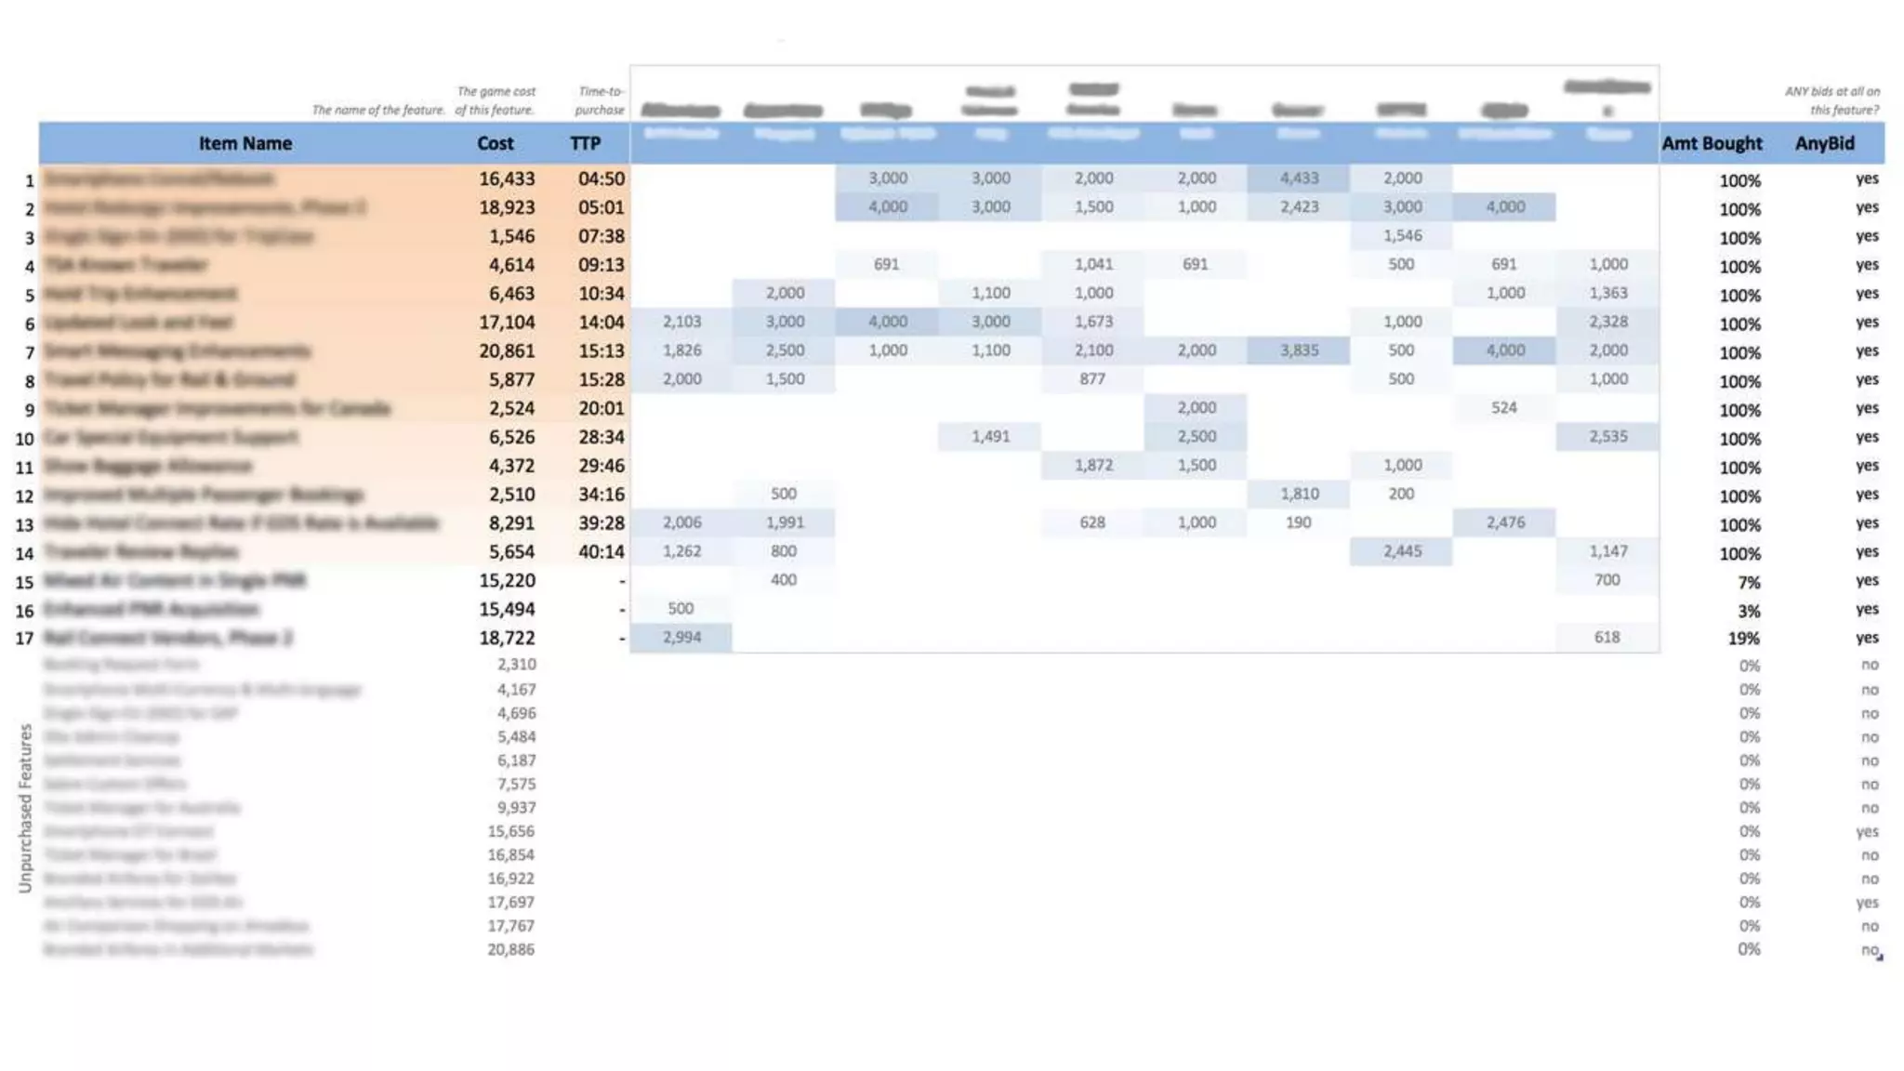Click the bid cell containing 2,535
Viewport: 1904px width, 1071px height.
[x=1607, y=437]
